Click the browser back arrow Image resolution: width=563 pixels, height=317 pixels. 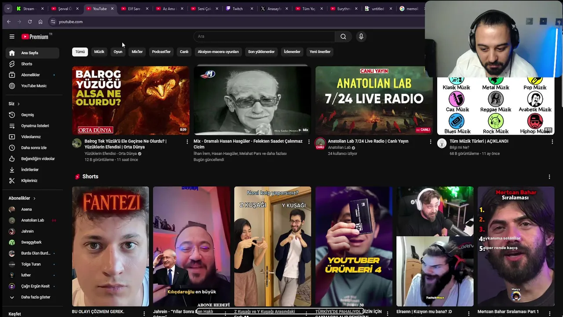click(x=9, y=22)
